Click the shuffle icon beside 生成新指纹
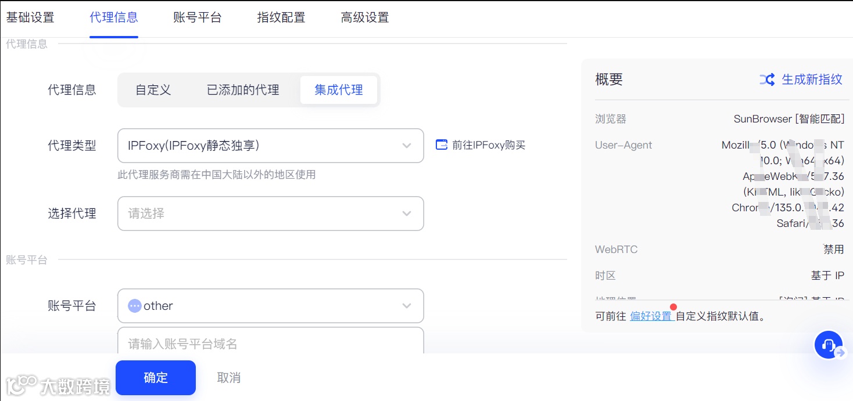This screenshot has height=401, width=853. pos(766,80)
